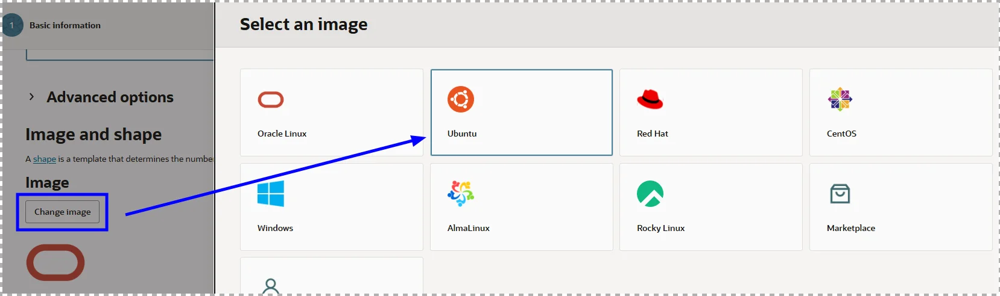Click the Marketplace shopping bag icon
The width and height of the screenshot is (1000, 296).
[840, 194]
